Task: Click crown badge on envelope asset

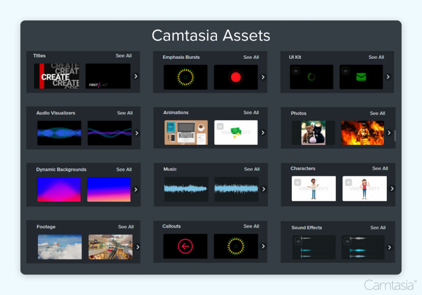Action: 346,71
